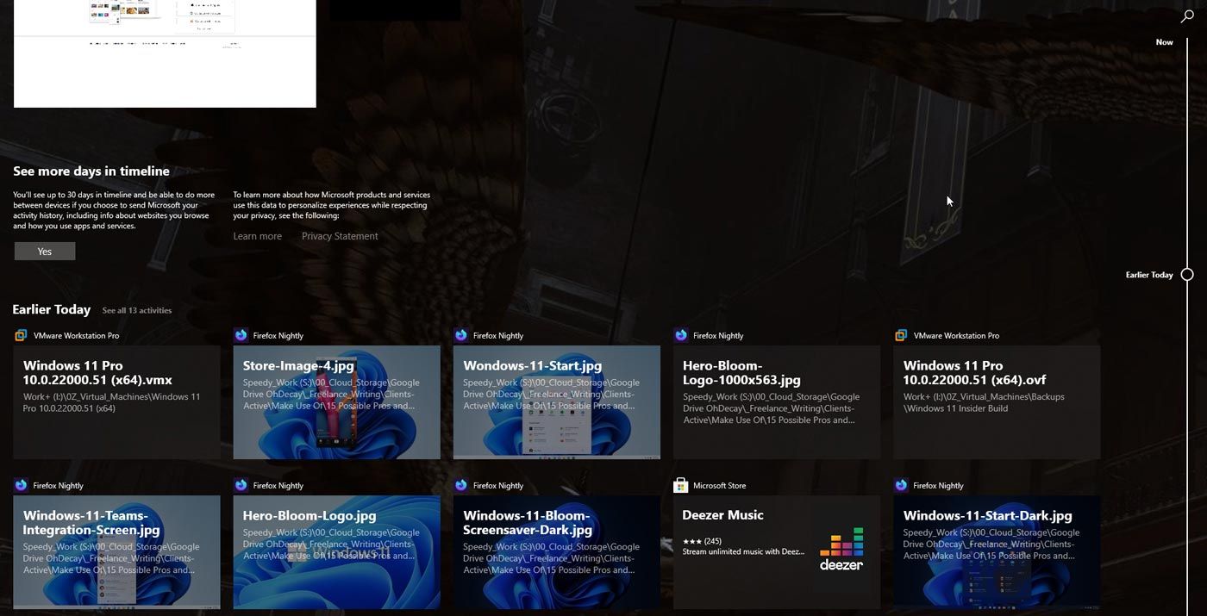Jump to the Earlier Today timeline marker

click(1150, 274)
